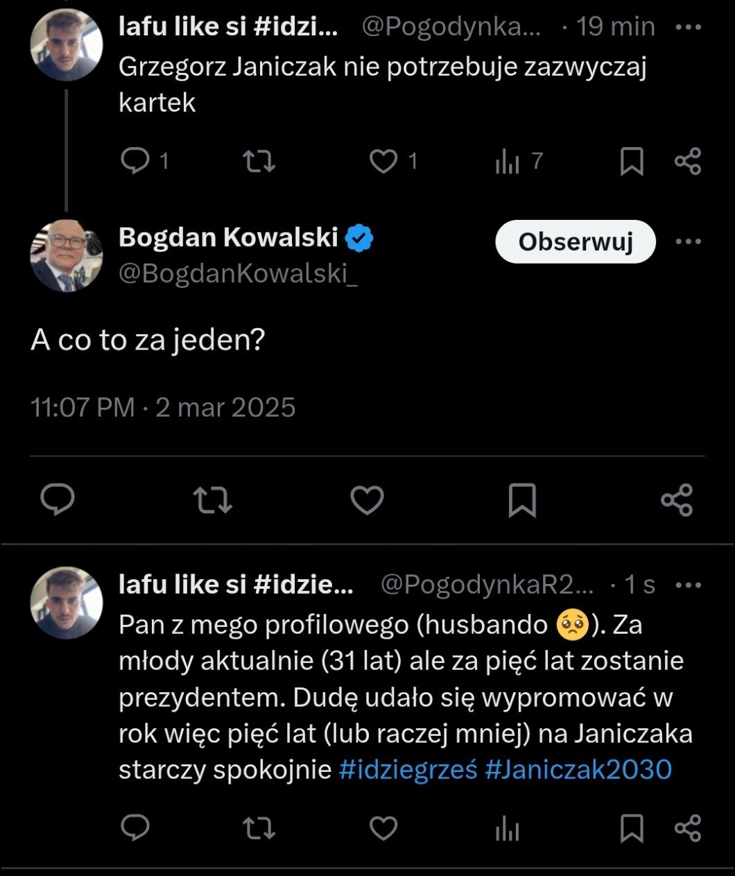Open more options for the bottom reply

688,585
